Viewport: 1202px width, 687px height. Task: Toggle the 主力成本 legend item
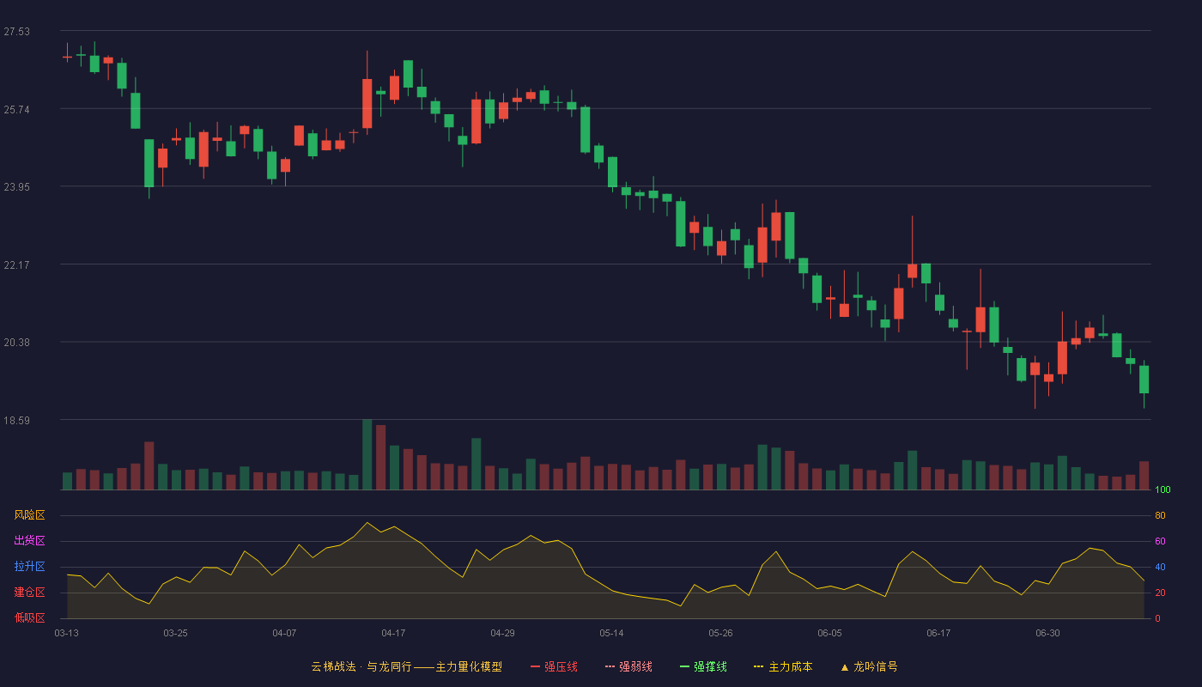pyautogui.click(x=782, y=666)
